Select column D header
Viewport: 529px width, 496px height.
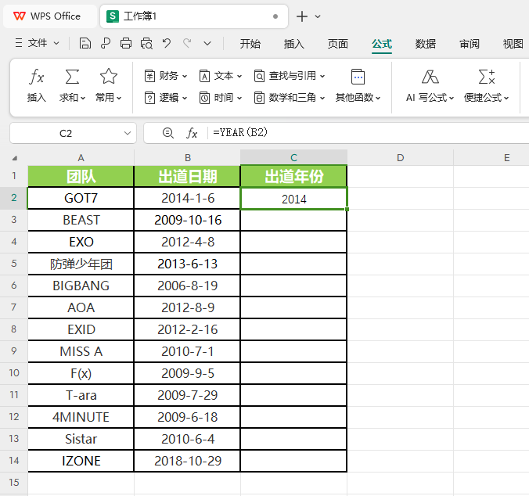[x=400, y=157]
